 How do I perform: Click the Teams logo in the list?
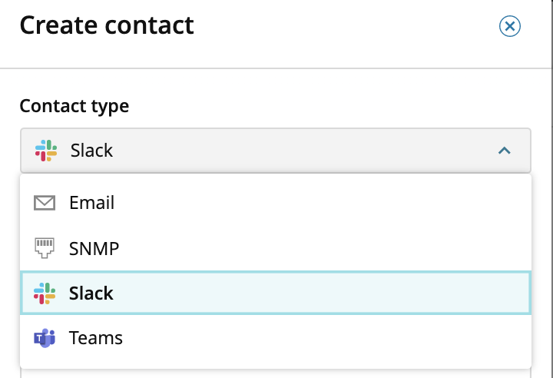tap(45, 338)
